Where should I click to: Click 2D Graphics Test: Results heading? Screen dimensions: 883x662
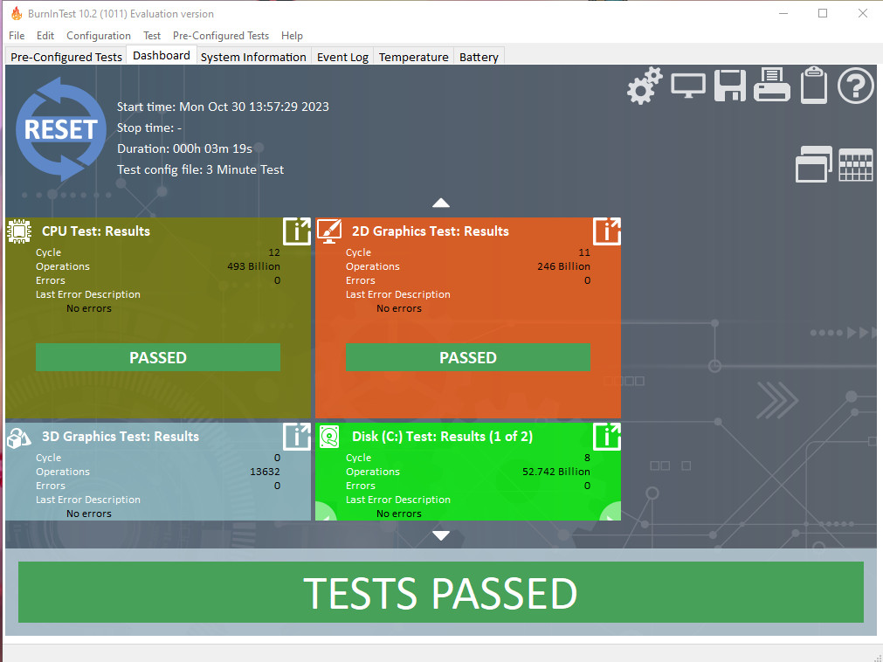coord(431,231)
